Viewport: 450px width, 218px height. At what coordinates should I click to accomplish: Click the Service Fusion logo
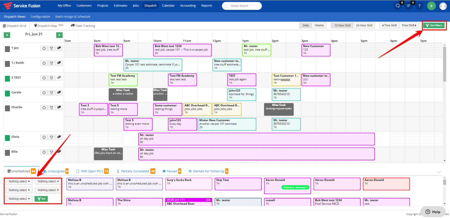tap(22, 5)
